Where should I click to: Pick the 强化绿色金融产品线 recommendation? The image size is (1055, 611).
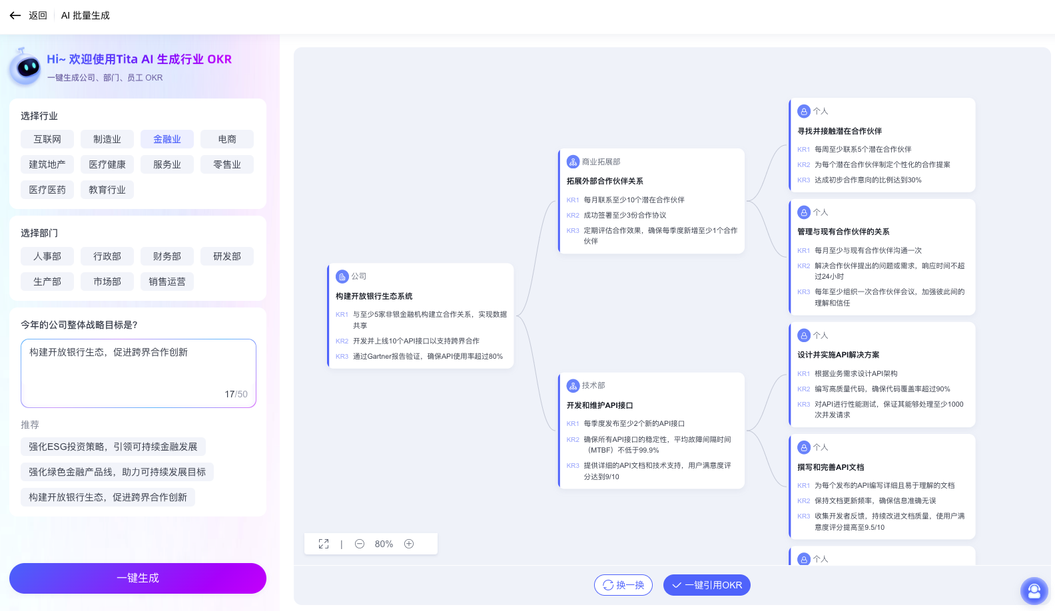[x=117, y=472]
